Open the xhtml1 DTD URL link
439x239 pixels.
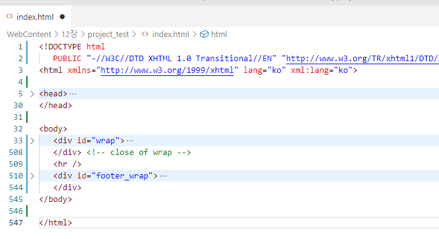[x=362, y=58]
